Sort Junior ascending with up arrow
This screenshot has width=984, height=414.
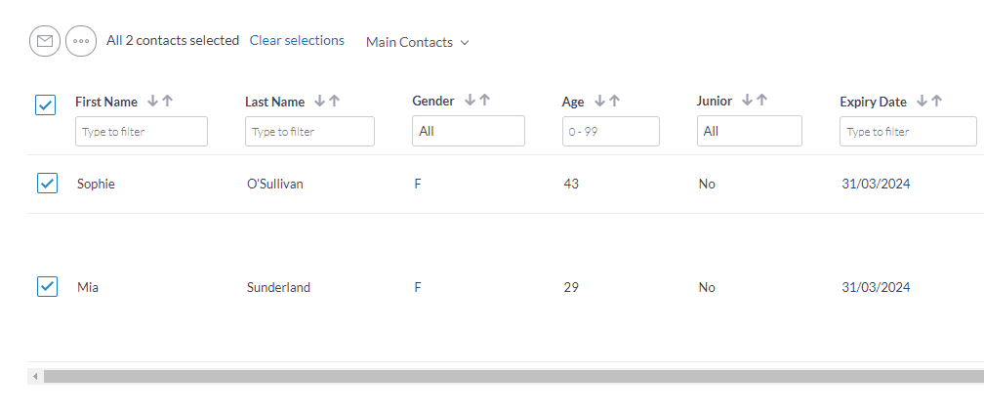(761, 100)
